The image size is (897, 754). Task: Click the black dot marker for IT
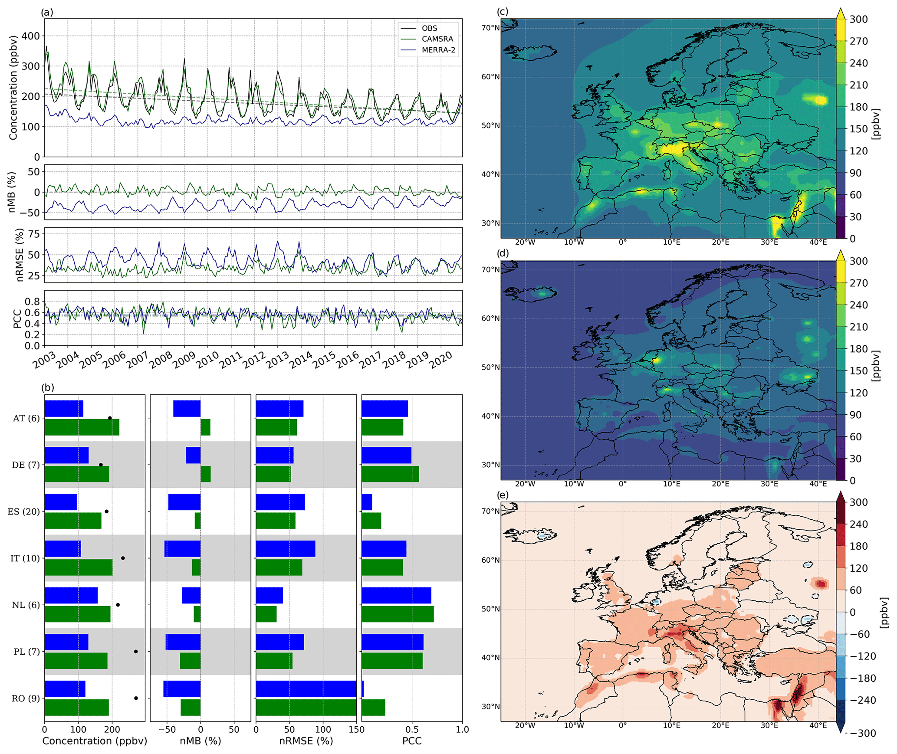123,558
